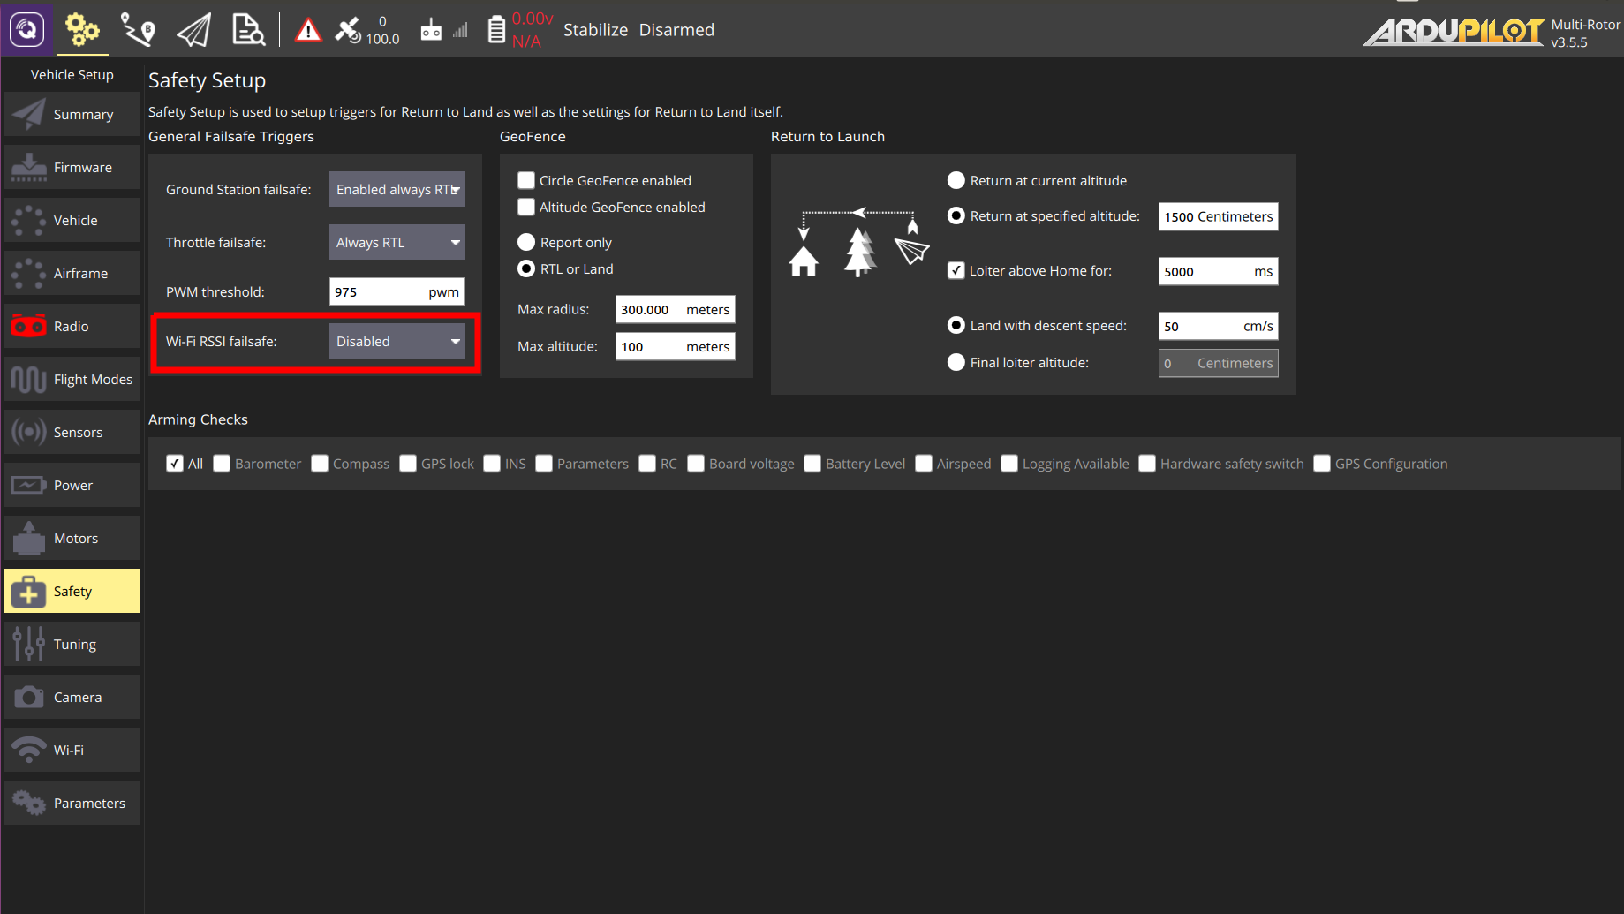Toggle the RC arming check

click(x=647, y=464)
